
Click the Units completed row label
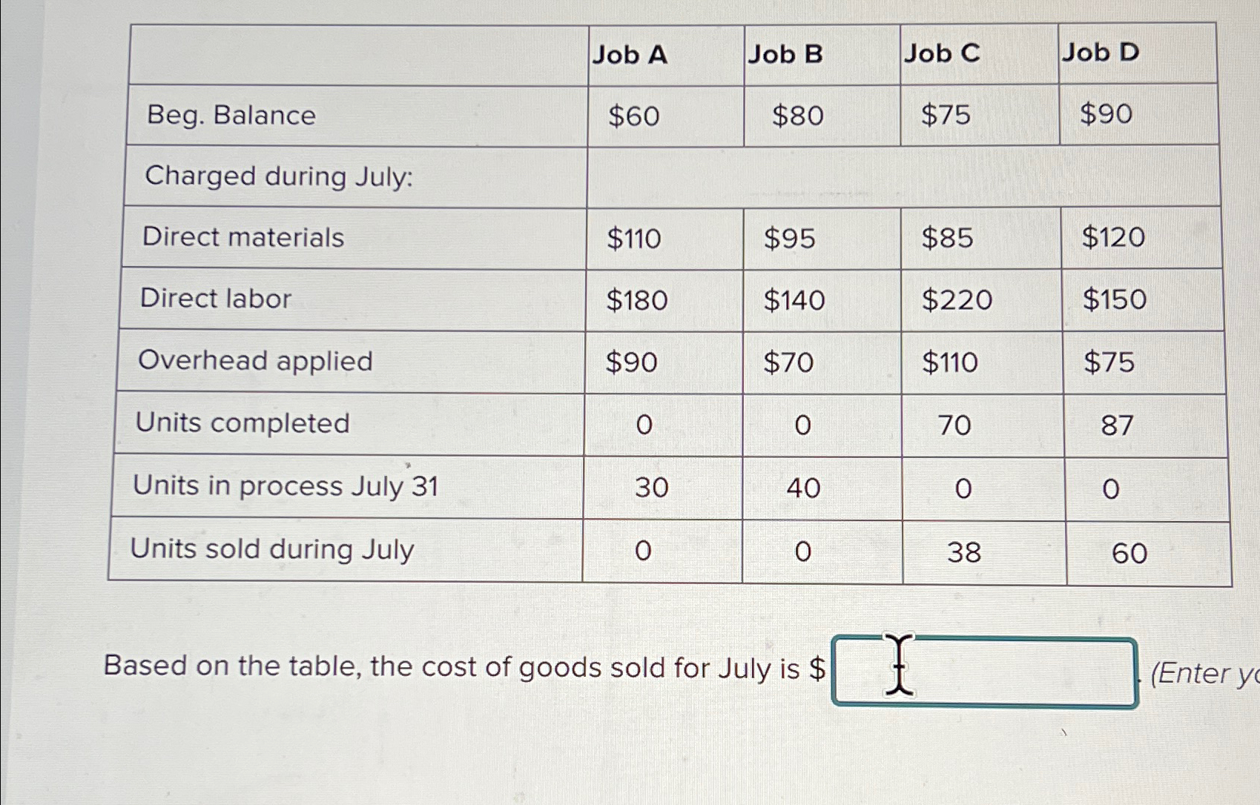click(243, 423)
